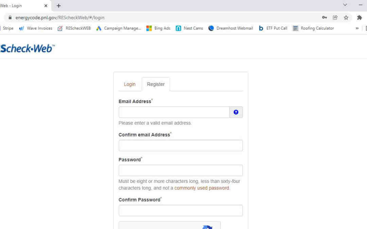Screen dimensions: 367x229
Task: Click the Confirm Password input field
Action: 180,210
